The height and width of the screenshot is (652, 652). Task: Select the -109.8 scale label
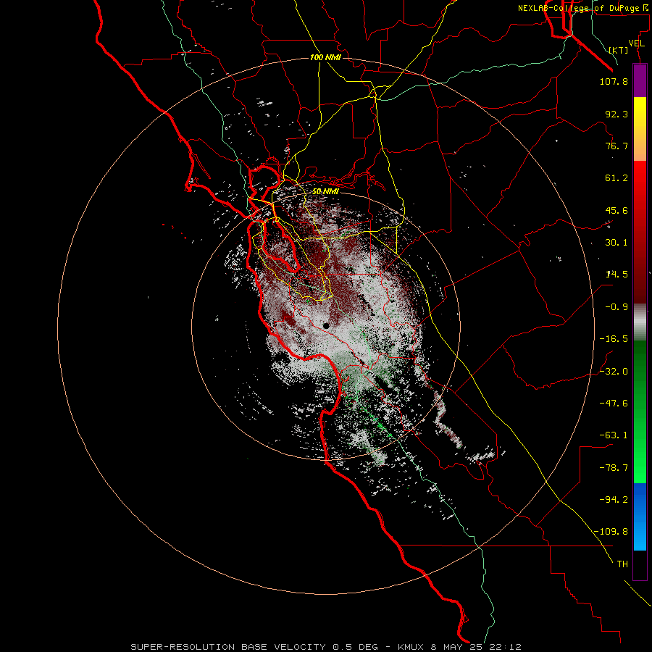coord(611,532)
